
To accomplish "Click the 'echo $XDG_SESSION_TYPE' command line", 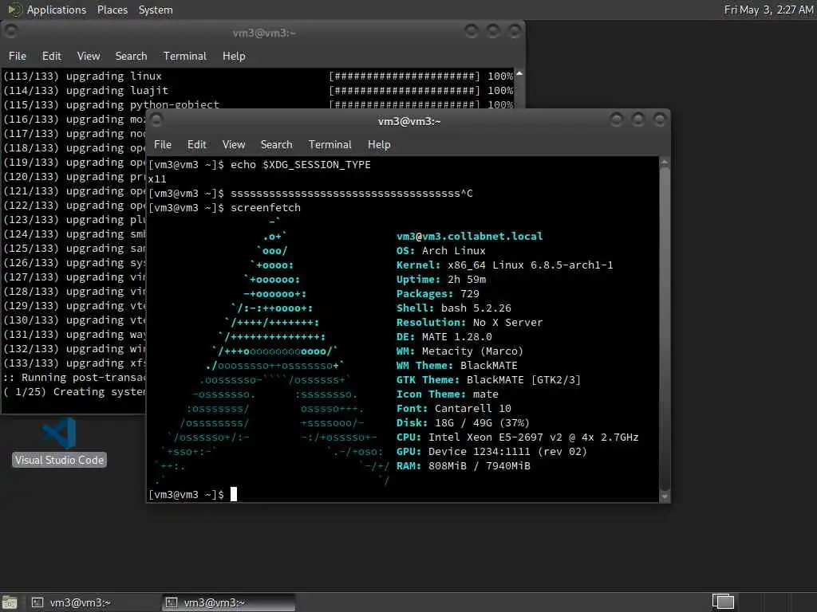I will 259,165.
